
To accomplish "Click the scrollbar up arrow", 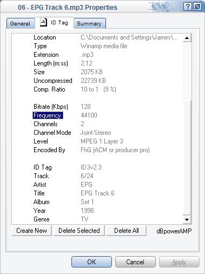I will [x=187, y=38].
